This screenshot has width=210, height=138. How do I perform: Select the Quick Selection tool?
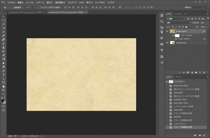point(3,28)
